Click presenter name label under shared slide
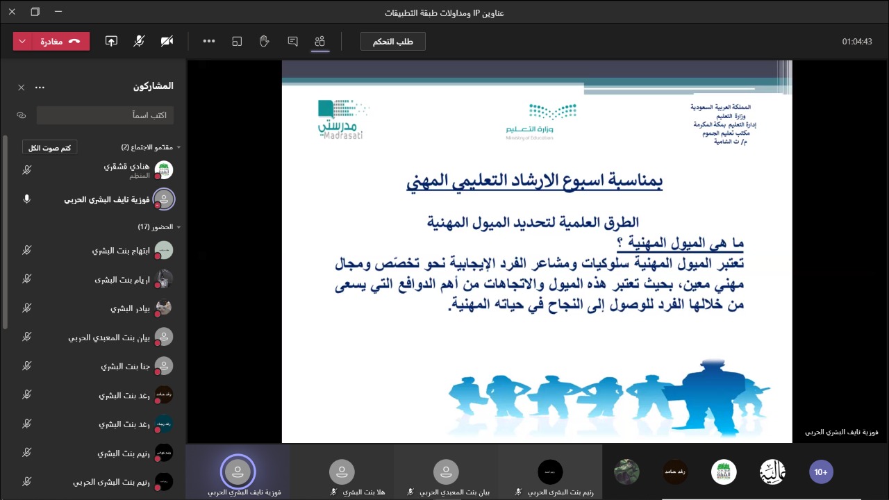Viewport: 889px width, 500px height. click(841, 432)
